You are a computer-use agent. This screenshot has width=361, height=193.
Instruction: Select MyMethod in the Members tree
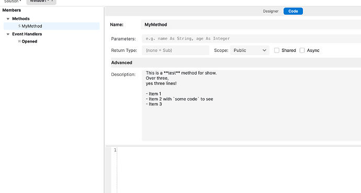[x=52, y=26]
